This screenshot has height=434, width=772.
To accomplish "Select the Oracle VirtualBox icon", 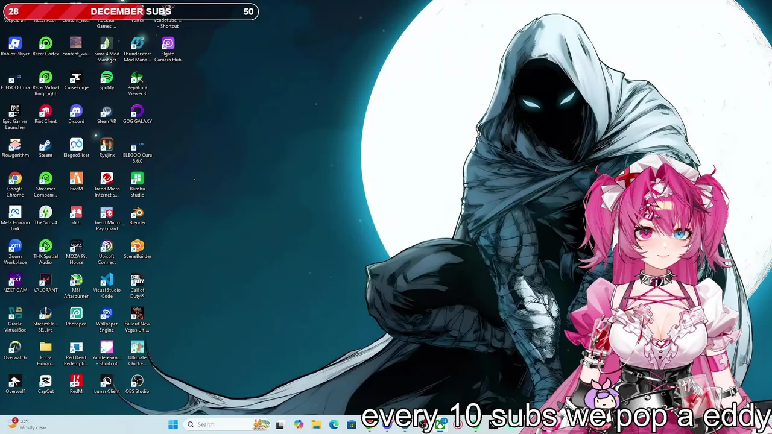I will coord(15,319).
